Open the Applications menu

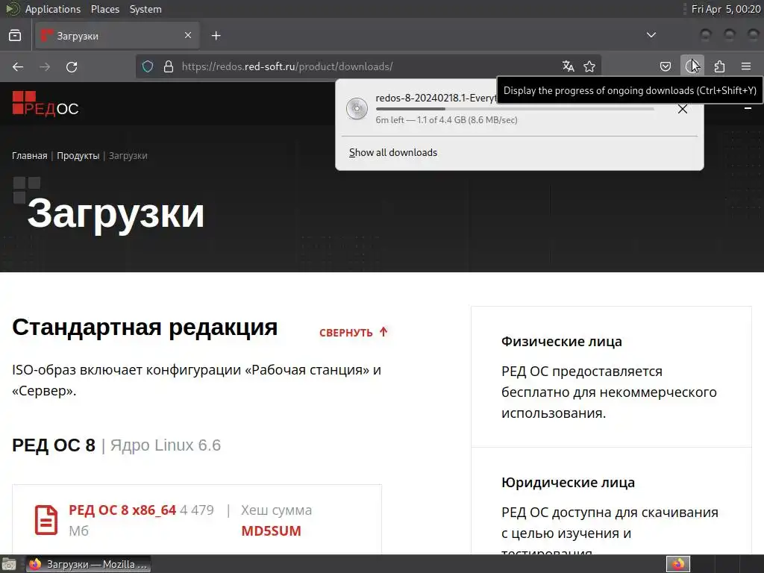pos(53,9)
